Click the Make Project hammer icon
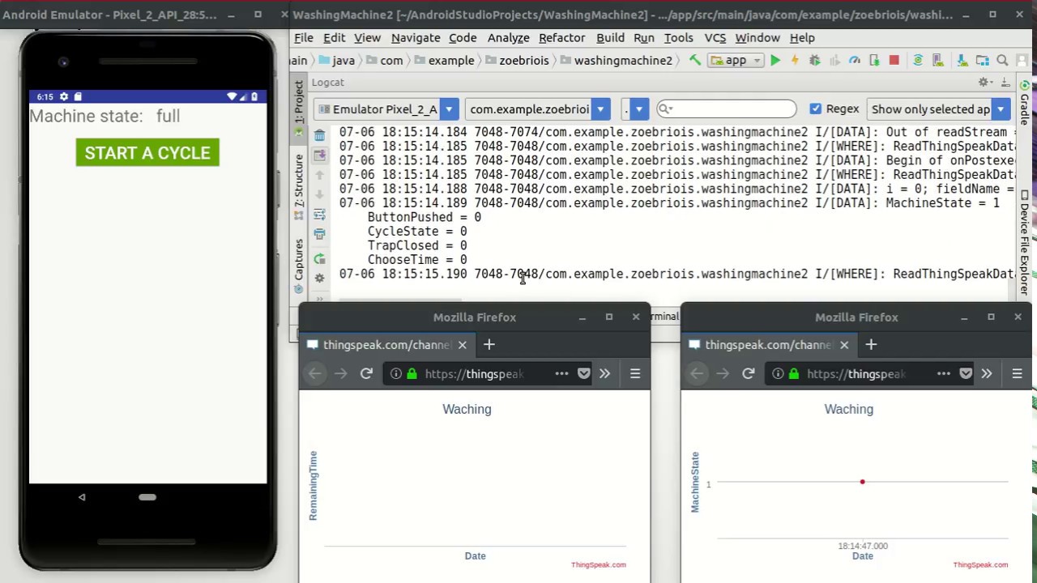This screenshot has height=583, width=1037. coord(695,61)
